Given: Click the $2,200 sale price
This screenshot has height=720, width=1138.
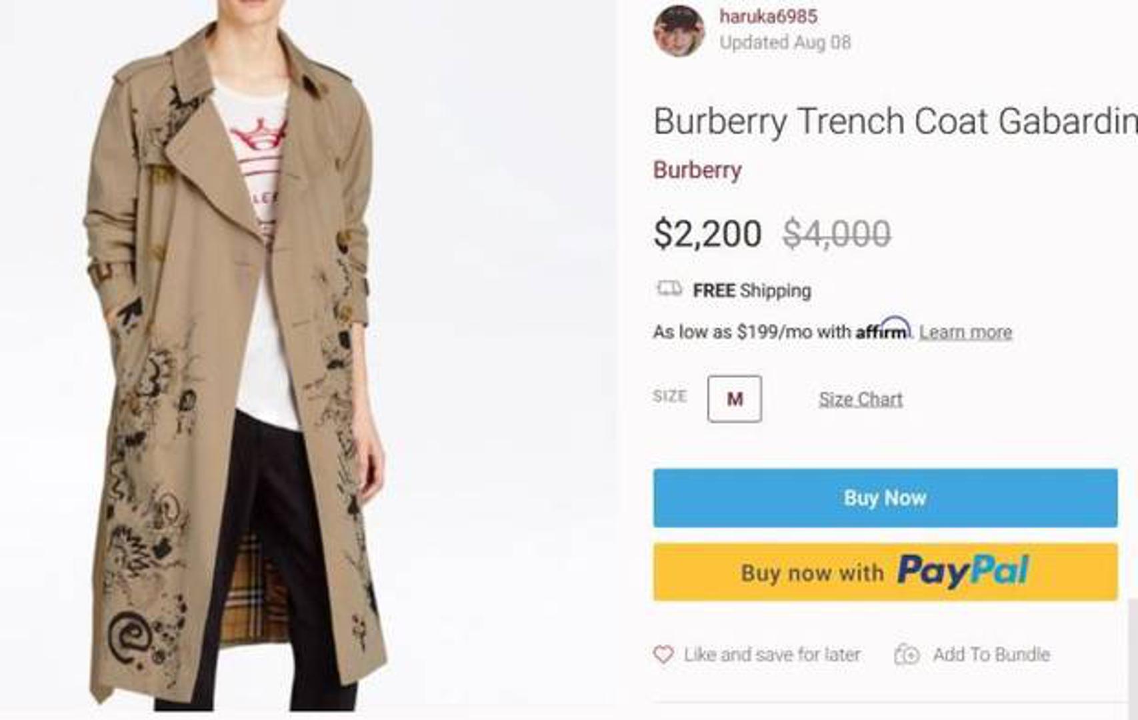Looking at the screenshot, I should click(707, 233).
